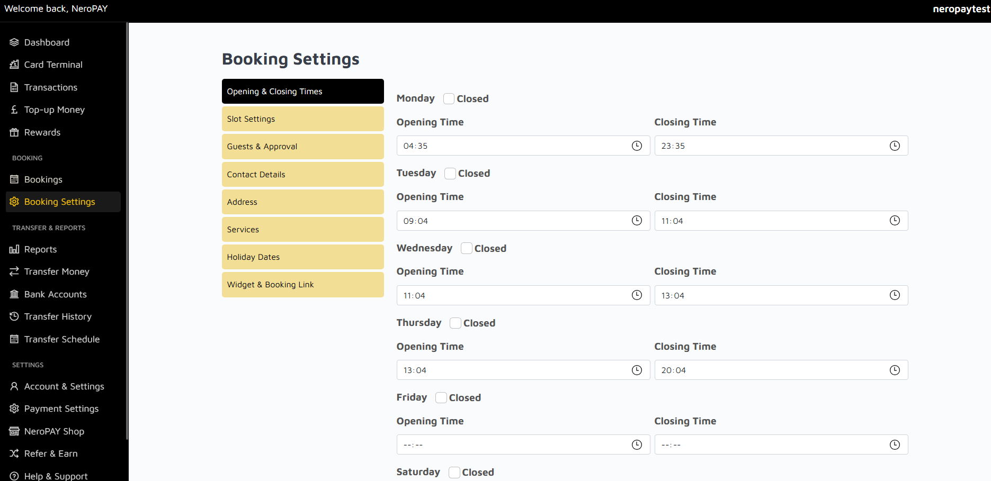Click the Transfer History clock icon
This screenshot has height=481, width=991.
click(x=14, y=316)
